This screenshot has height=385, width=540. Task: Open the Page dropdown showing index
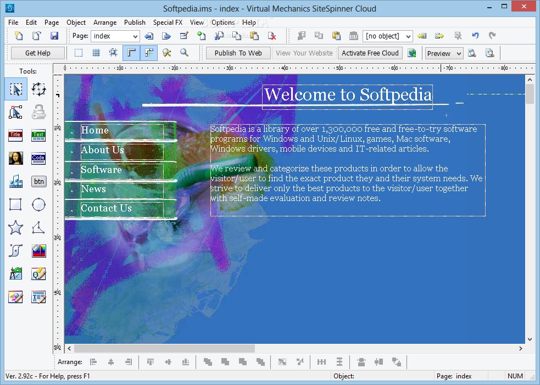coord(115,36)
